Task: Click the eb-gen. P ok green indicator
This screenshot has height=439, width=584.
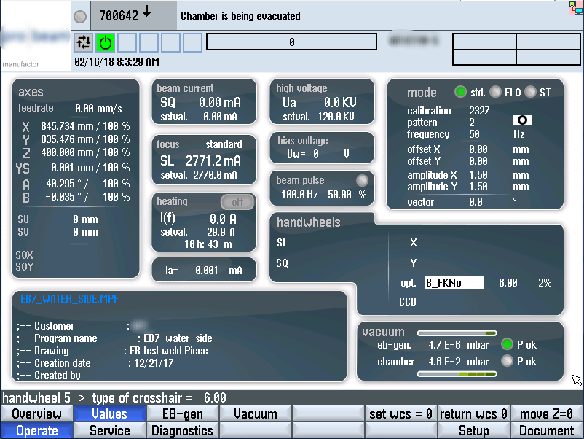Action: 508,344
